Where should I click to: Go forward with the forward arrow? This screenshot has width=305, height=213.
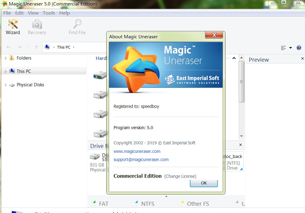coord(19,47)
